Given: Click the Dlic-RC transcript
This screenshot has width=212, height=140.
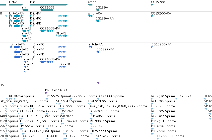Looking at the screenshot, I should pyautogui.click(x=49, y=21).
